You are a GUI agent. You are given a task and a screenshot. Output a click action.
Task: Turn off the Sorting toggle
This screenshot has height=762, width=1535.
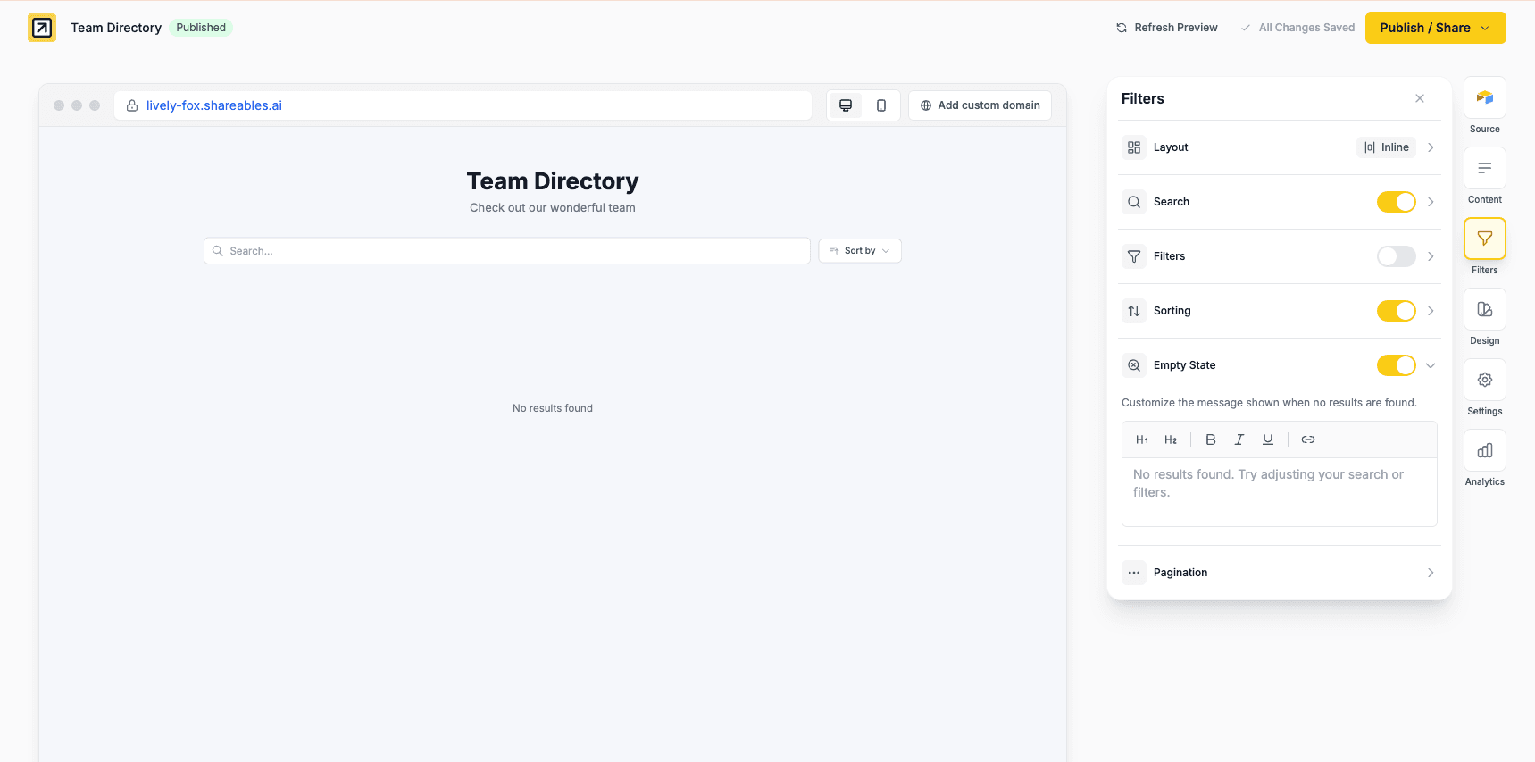[x=1396, y=311]
